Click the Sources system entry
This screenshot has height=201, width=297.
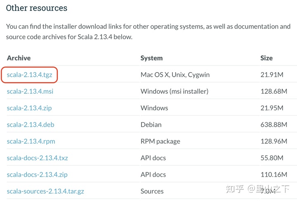click(152, 191)
